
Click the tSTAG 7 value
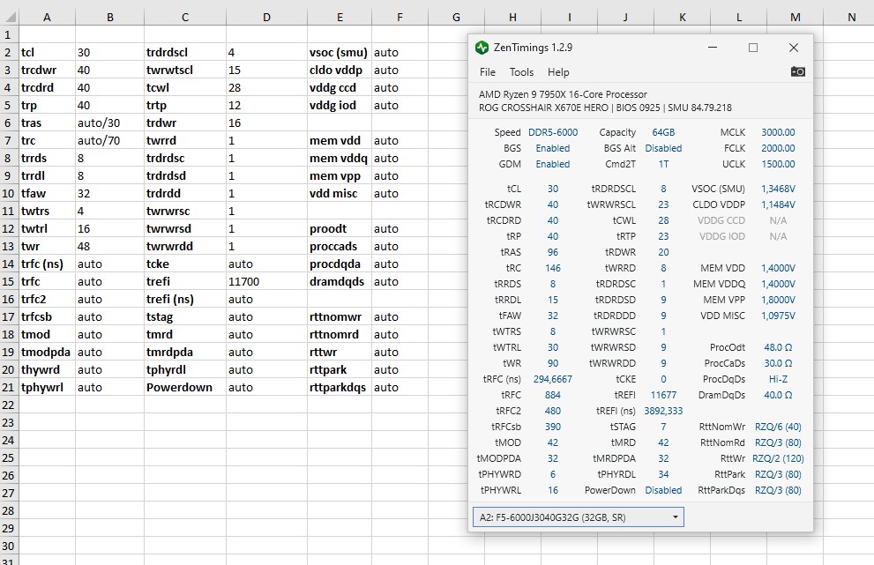coord(663,427)
